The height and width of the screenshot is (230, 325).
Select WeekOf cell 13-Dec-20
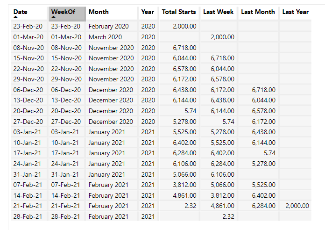[x=66, y=100]
